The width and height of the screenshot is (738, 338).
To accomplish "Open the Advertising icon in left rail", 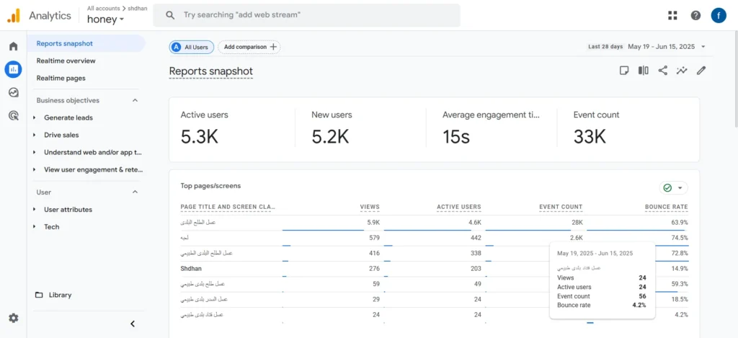I will click(x=13, y=115).
